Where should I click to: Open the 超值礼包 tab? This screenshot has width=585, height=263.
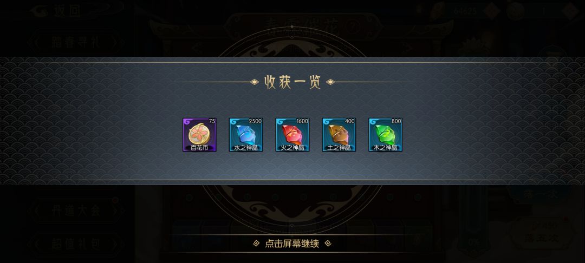click(x=76, y=244)
